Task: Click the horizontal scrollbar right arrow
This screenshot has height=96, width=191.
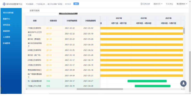Action: (x=182, y=89)
